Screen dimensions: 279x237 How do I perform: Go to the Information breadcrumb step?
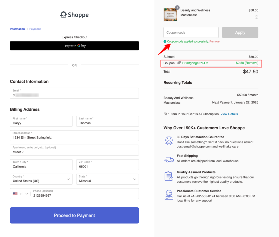coord(17,29)
